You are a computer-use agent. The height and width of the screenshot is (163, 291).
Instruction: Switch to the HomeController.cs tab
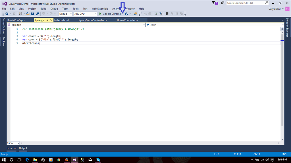[128, 20]
